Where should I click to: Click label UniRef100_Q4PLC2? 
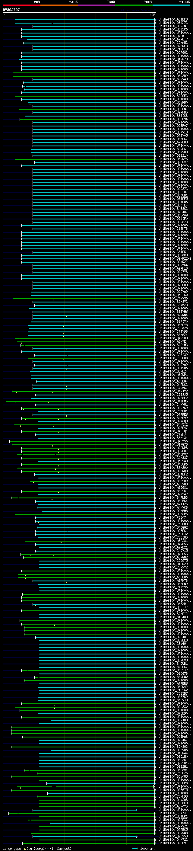173,385
